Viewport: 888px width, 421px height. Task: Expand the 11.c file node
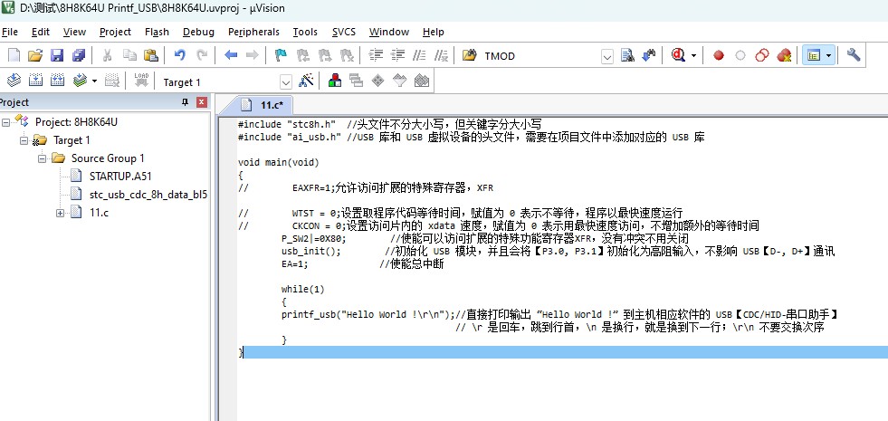(60, 213)
